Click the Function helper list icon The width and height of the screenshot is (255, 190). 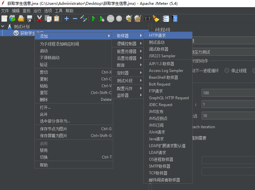[x=166, y=19]
